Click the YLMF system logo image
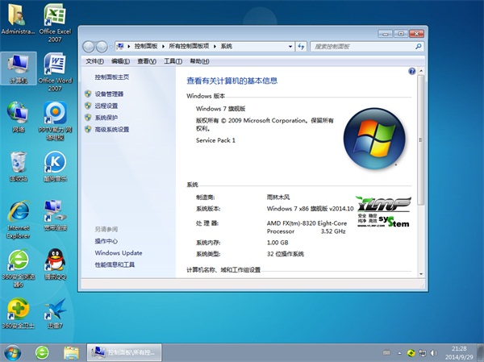The width and height of the screenshot is (484, 362). 384,212
